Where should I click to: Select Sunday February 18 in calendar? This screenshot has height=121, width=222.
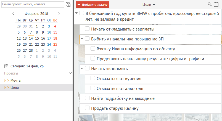pyautogui.click(x=55, y=38)
